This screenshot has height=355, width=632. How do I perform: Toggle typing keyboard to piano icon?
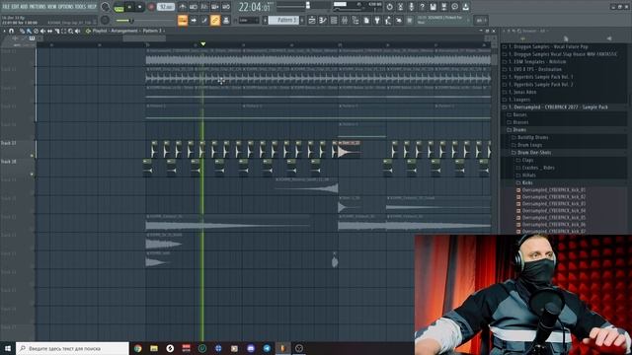183,20
